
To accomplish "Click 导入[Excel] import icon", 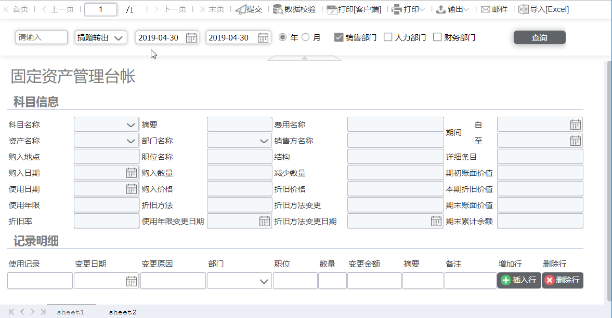I will [524, 9].
